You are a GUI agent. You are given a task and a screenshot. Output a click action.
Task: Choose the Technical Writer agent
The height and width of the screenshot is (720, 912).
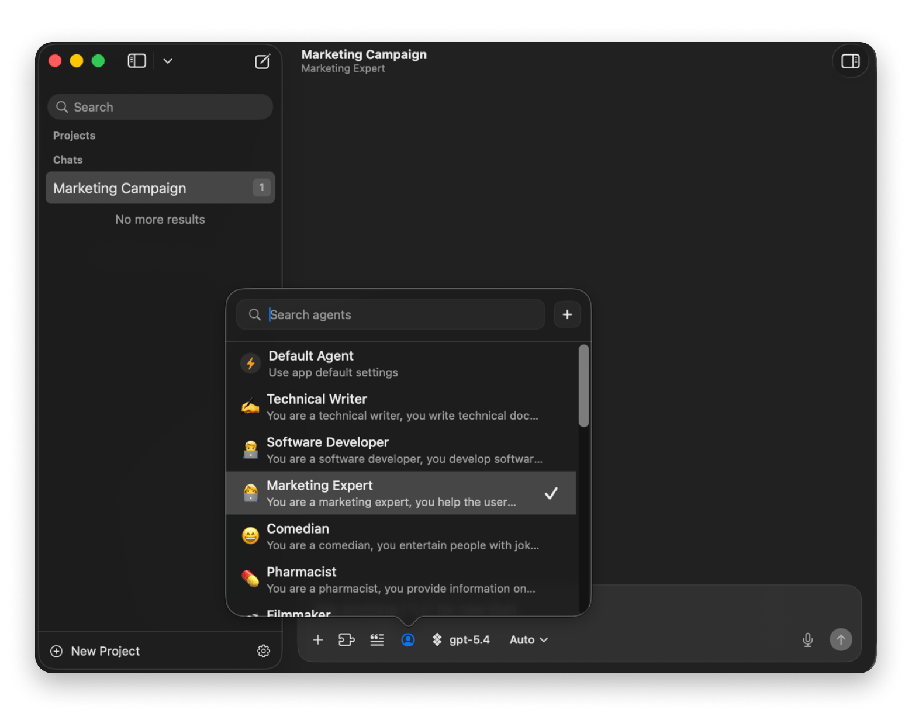coord(401,407)
